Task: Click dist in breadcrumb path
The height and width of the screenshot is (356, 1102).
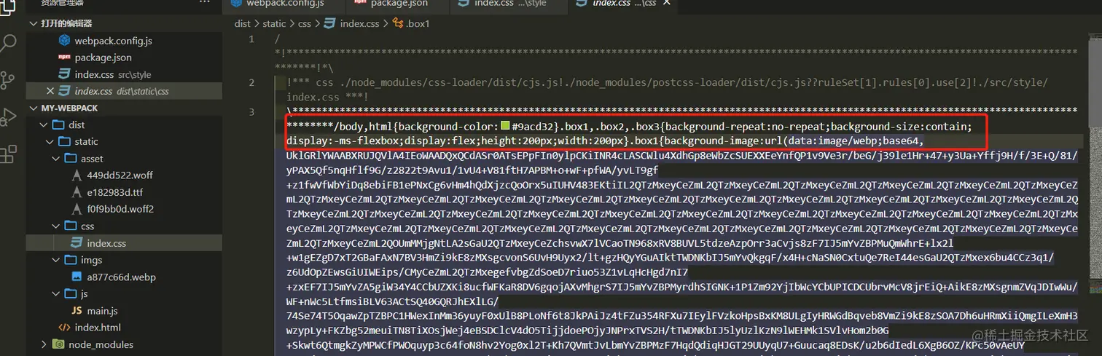Action: (242, 24)
